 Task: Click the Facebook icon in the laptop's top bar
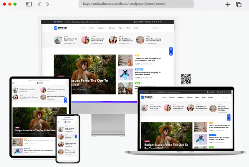coord(222,92)
